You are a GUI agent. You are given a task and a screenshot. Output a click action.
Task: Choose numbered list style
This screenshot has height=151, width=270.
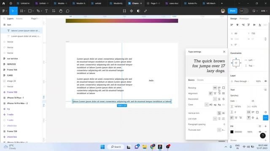coord(224,119)
